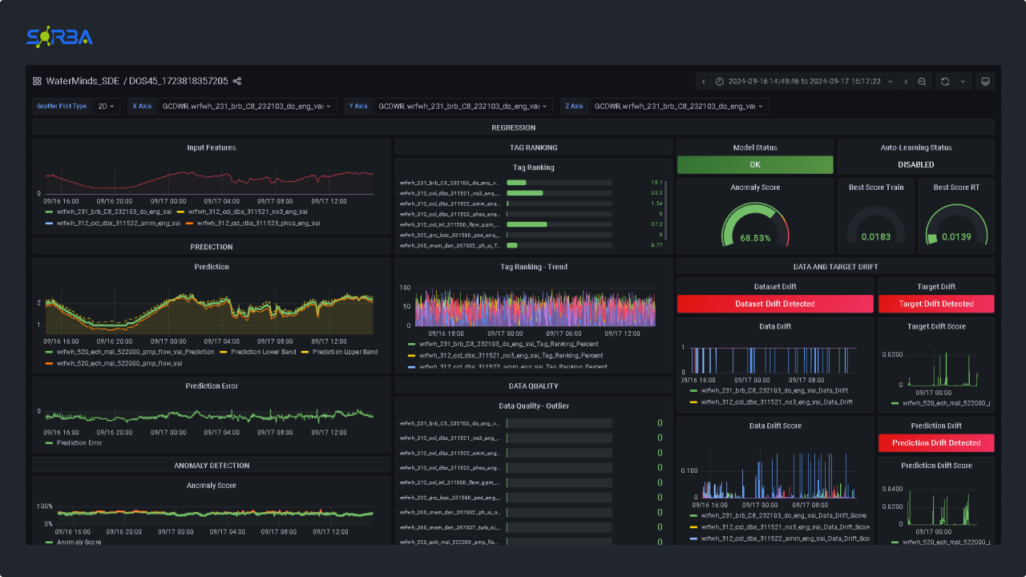Open the WaterMinds_SDE folder breadcrumb link

click(x=83, y=81)
